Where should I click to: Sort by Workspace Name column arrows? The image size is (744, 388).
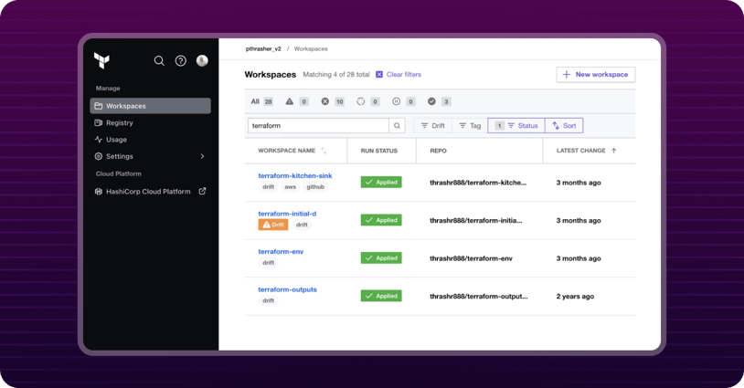324,151
